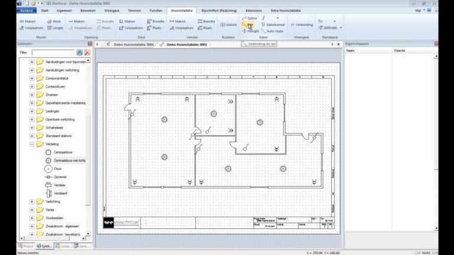454x255 pixels.
Task: Expand the Verlichting folder
Action: pos(32,201)
